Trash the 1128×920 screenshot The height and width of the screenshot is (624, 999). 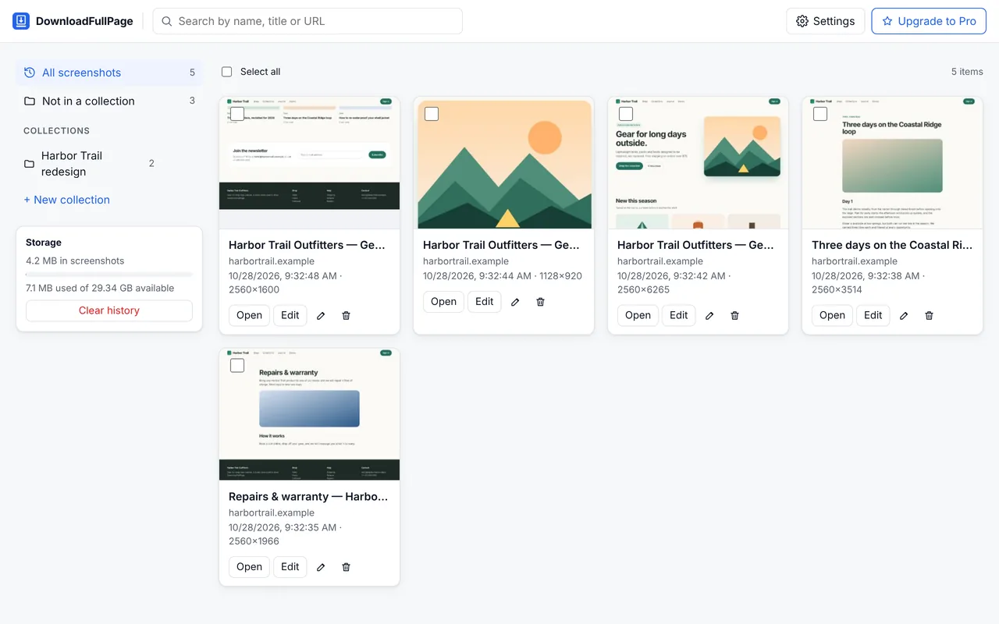click(541, 302)
